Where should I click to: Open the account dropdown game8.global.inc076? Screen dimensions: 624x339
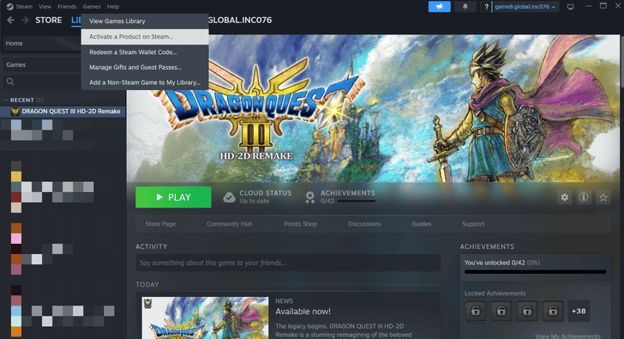pyautogui.click(x=525, y=7)
